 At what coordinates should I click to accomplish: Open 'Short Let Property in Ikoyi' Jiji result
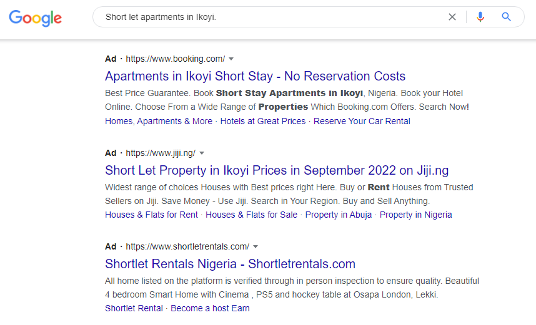(277, 170)
